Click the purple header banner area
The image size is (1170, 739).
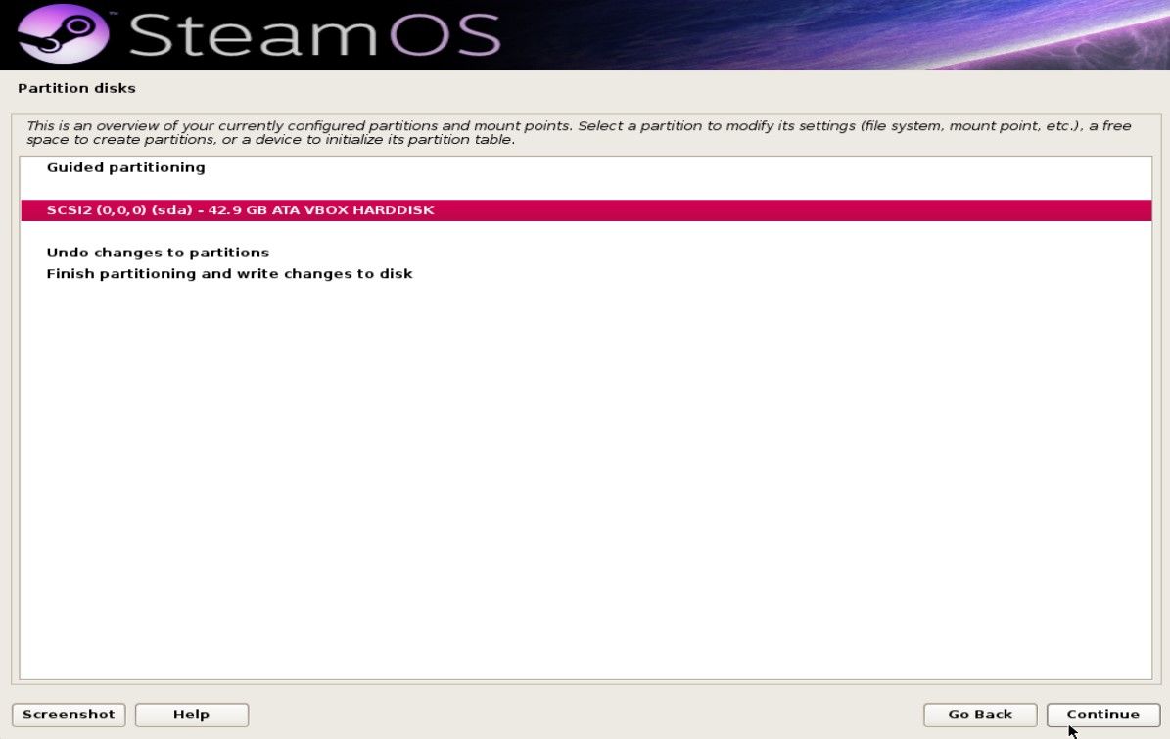click(783, 34)
